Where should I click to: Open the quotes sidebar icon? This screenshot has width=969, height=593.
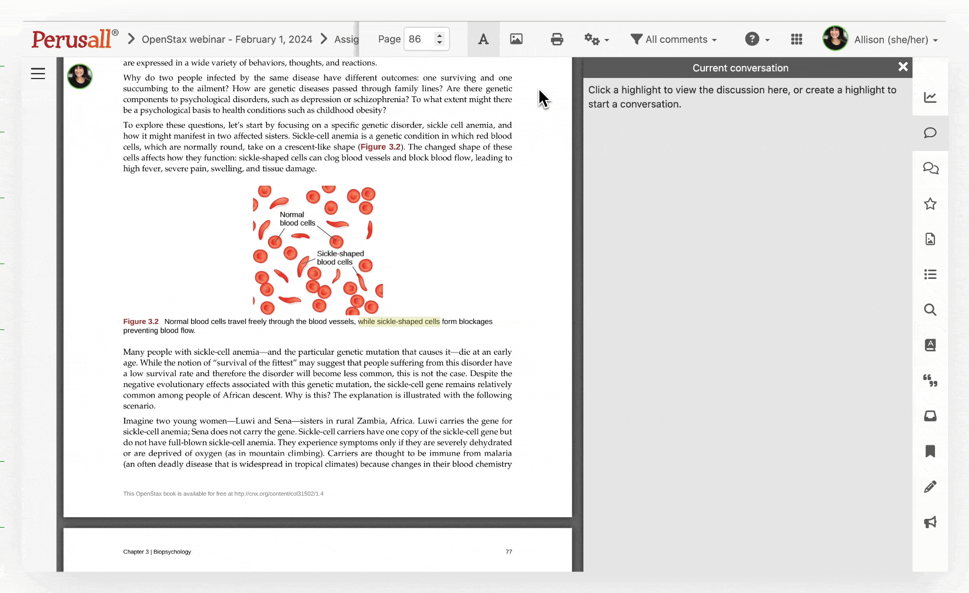930,381
